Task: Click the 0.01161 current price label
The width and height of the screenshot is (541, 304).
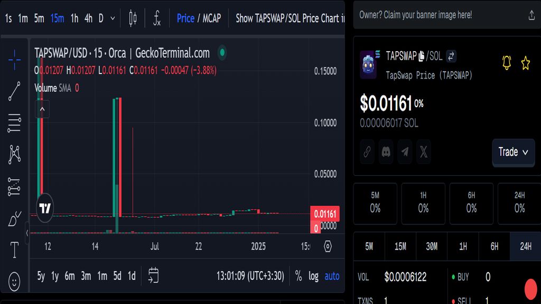Action: [325, 214]
